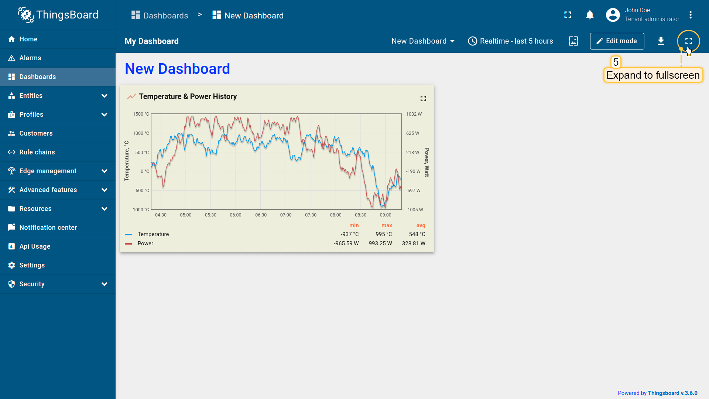Click the notifications bell icon
This screenshot has width=709, height=399.
[x=590, y=15]
